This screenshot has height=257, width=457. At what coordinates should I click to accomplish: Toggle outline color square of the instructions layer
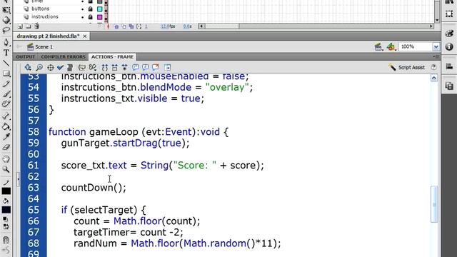[100, 17]
